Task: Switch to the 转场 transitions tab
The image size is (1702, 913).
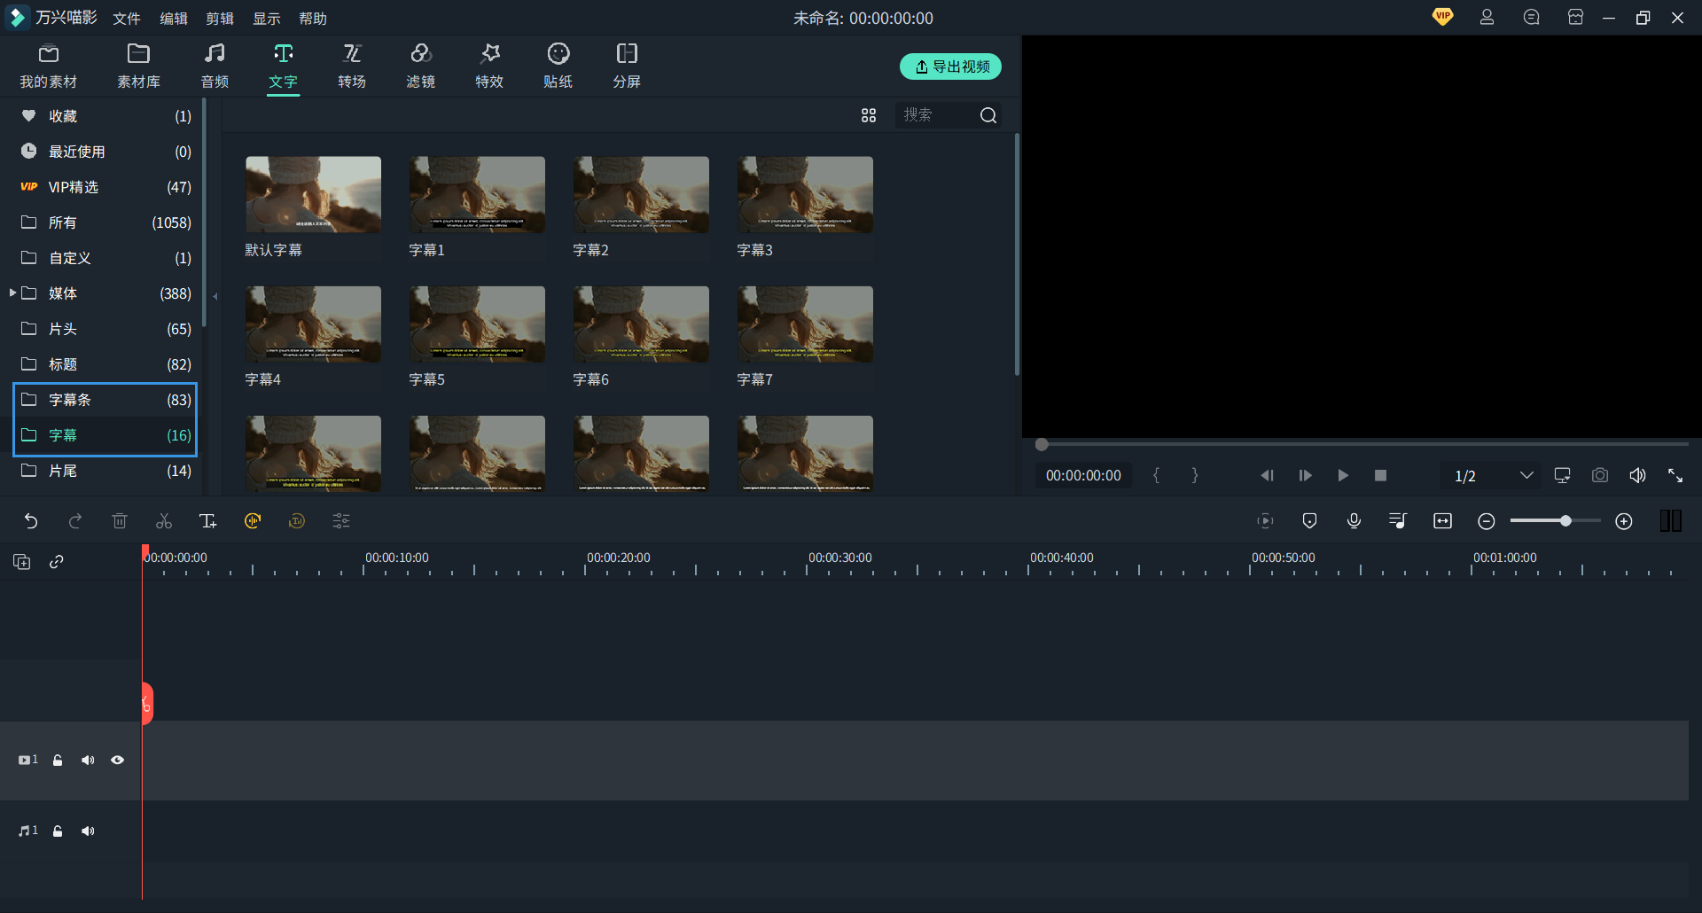Action: click(x=352, y=66)
